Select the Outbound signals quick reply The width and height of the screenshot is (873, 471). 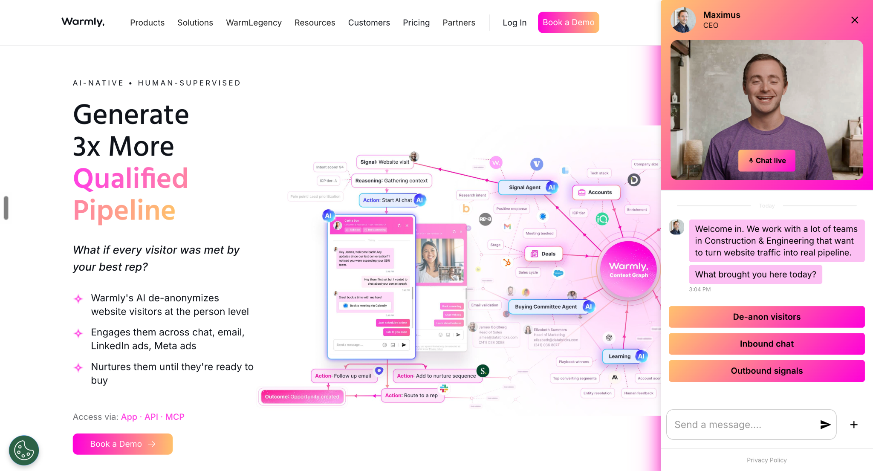[767, 371]
